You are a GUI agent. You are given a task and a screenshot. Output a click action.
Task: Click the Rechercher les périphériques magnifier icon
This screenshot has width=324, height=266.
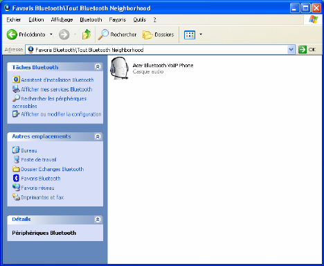coord(16,98)
